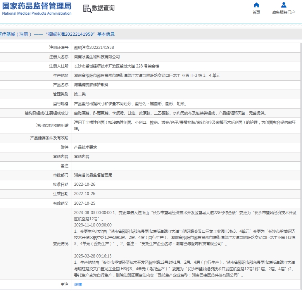The width and height of the screenshot is (302, 292).
Task: Click the 型号规格 row label
Action: (x=60, y=104)
